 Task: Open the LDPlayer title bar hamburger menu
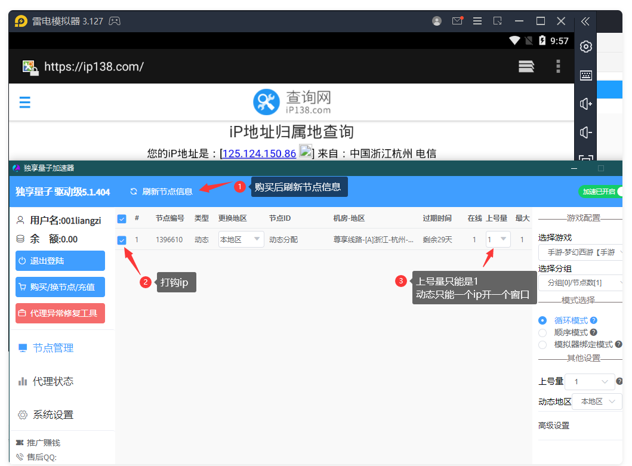coord(477,21)
